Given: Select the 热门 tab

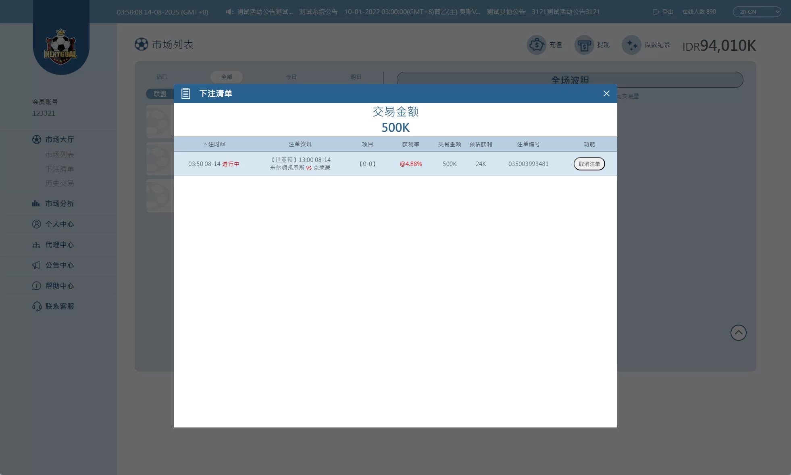Looking at the screenshot, I should tap(162, 77).
